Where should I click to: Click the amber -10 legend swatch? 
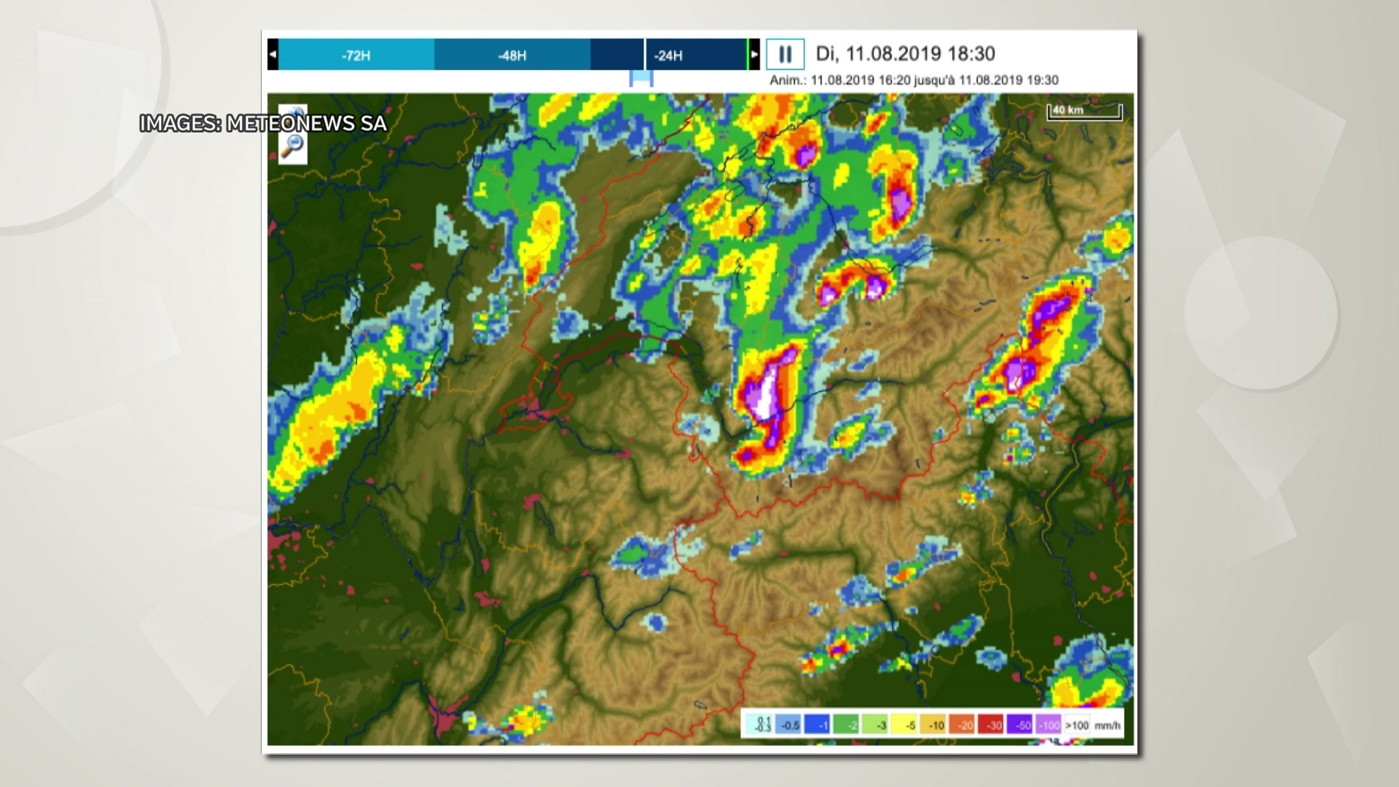click(x=933, y=724)
